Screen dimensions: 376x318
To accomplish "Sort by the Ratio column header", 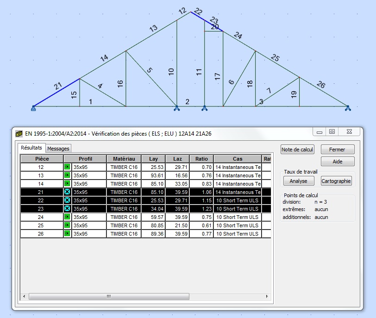I will 201,159.
